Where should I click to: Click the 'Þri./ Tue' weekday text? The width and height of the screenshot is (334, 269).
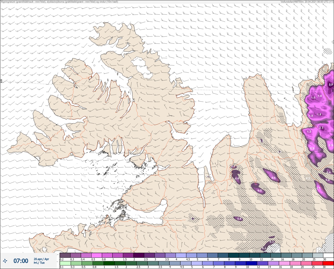(39, 263)
